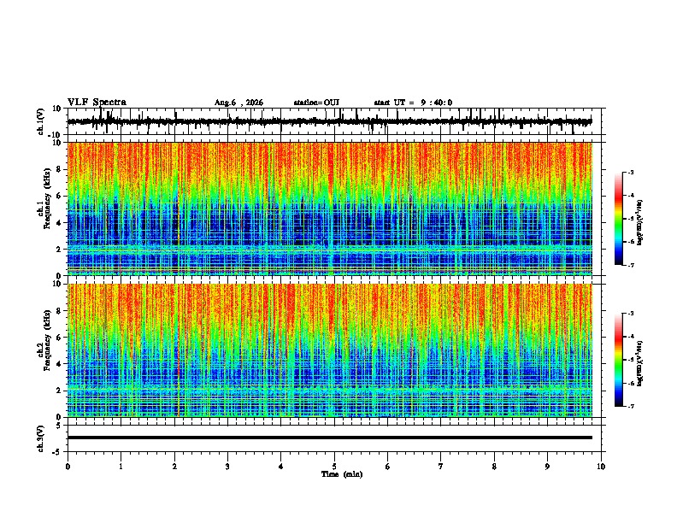Click the "-3" label on ch.1 color scale

pyautogui.click(x=631, y=172)
